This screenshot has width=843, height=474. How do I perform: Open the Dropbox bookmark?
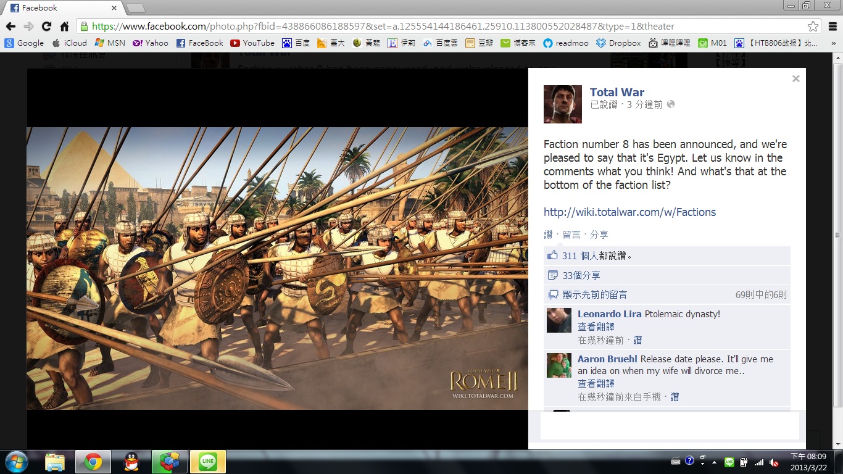618,43
